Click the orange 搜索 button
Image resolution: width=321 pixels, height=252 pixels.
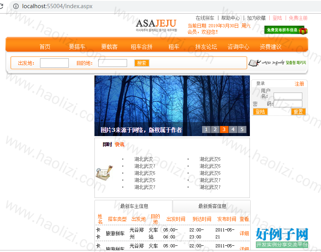tap(142, 63)
